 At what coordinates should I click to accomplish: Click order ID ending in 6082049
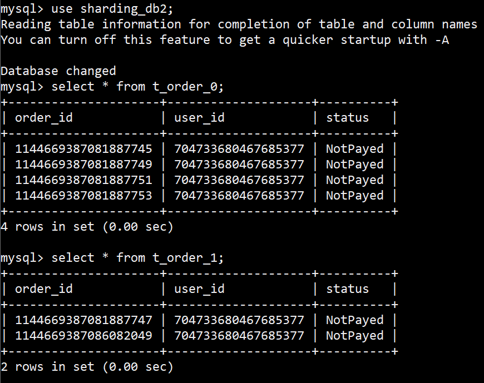tap(83, 336)
